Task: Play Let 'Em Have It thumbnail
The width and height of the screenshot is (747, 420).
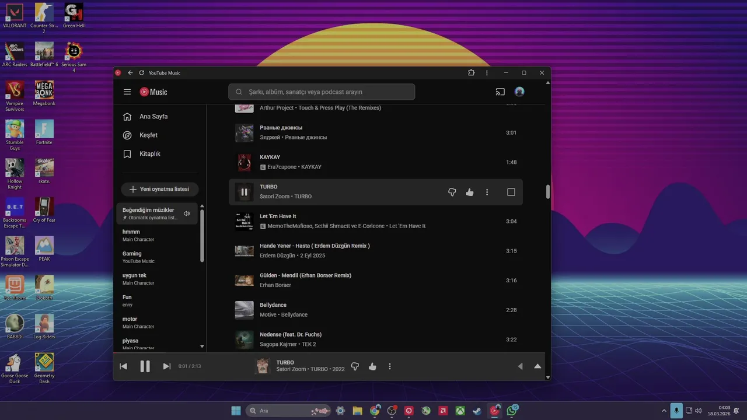Action: (244, 221)
